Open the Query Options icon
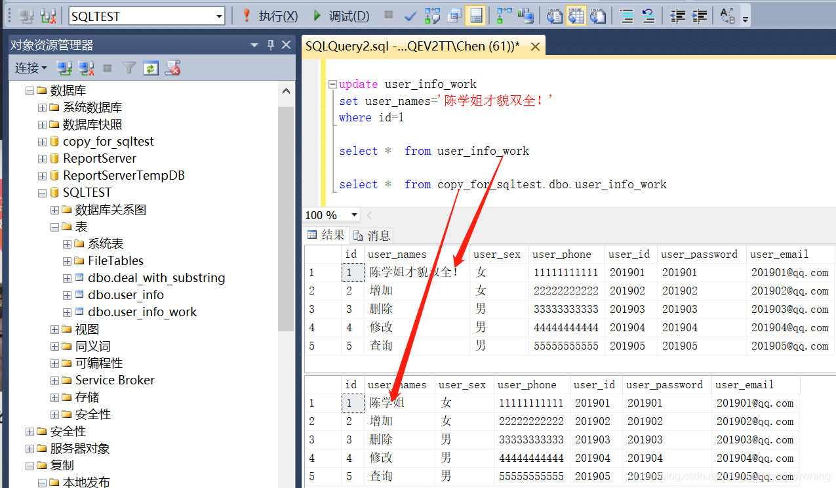 tap(454, 16)
